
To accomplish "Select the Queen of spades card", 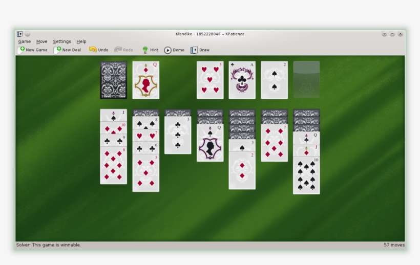I will coord(210,143).
